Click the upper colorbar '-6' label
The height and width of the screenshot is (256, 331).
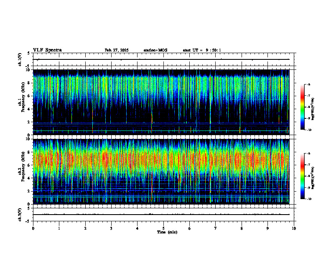pyautogui.click(x=308, y=84)
